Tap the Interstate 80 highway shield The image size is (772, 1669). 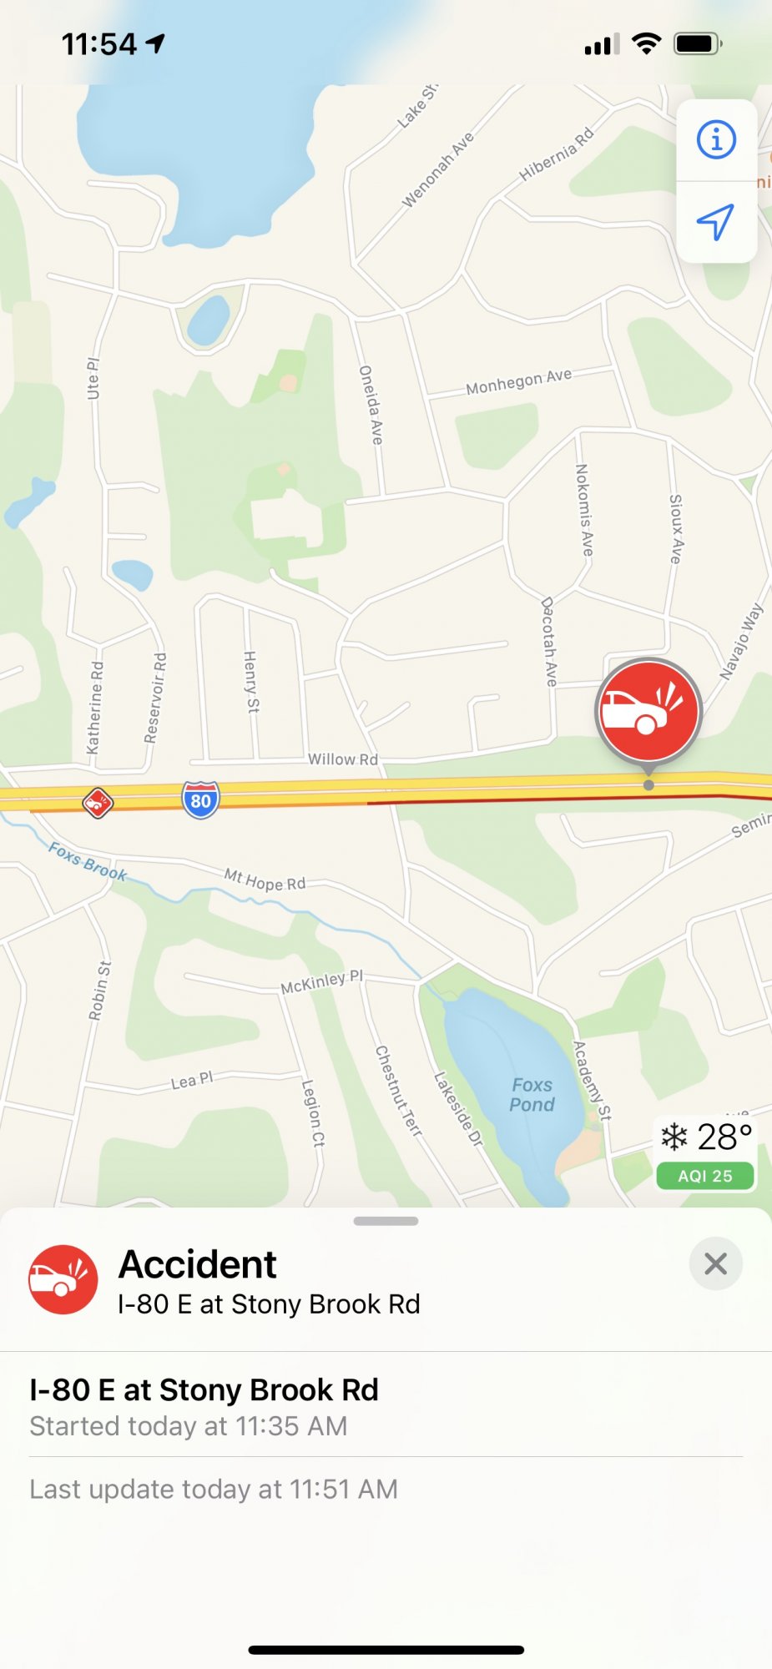(x=200, y=800)
